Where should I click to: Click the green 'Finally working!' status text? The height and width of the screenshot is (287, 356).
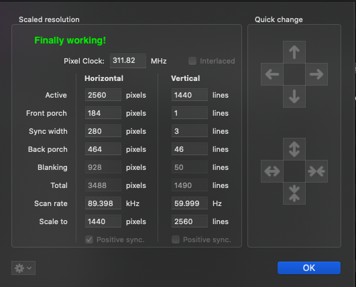tap(70, 41)
